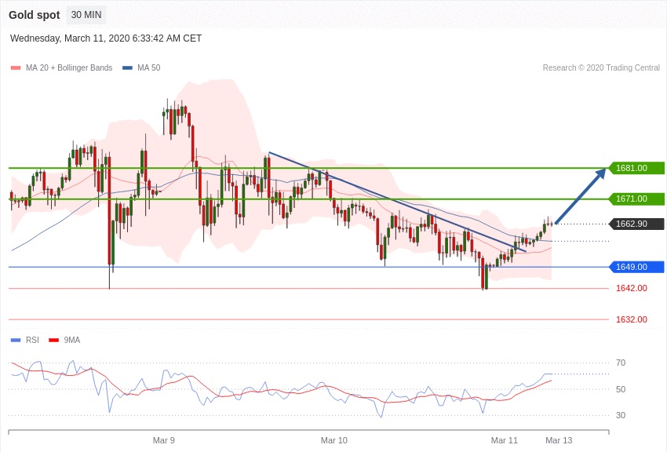Select the Mar 13 date marker
667x452 pixels.
point(559,440)
